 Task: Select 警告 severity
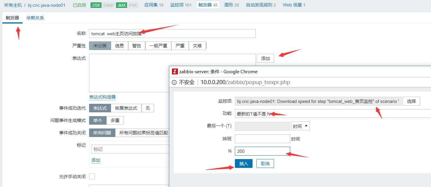(137, 46)
